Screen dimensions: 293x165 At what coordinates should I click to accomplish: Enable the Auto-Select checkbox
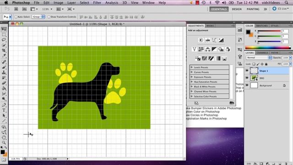point(16,17)
